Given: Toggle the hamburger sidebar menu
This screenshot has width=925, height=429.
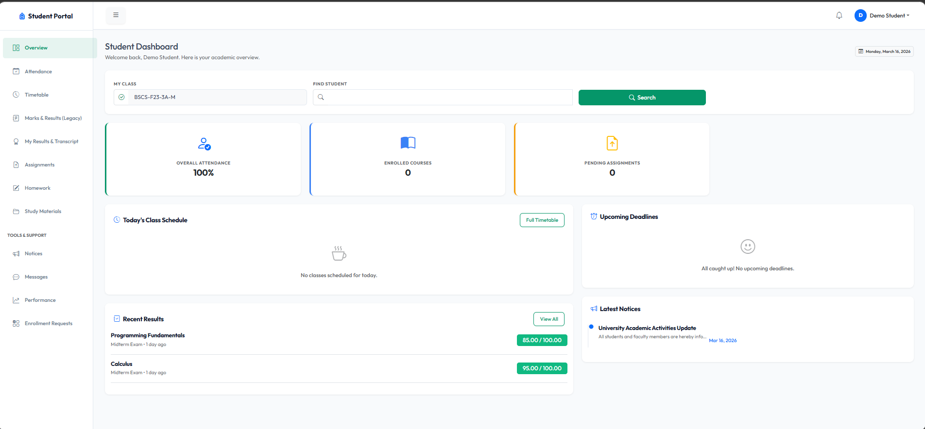Looking at the screenshot, I should [116, 16].
